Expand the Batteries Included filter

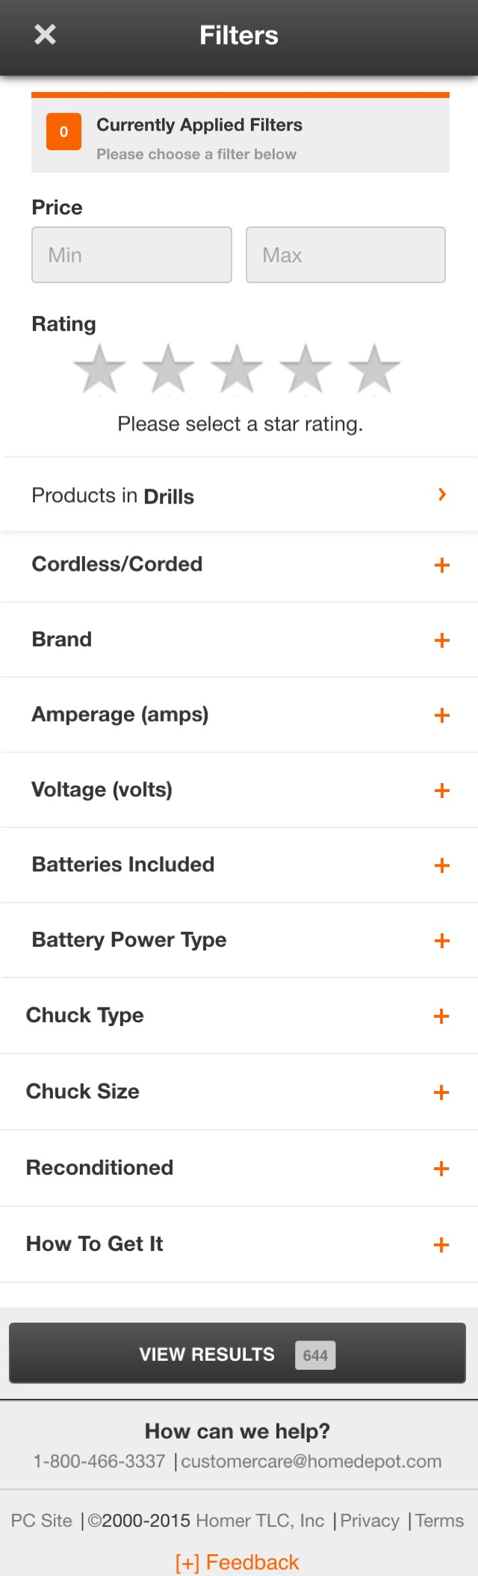coord(441,865)
